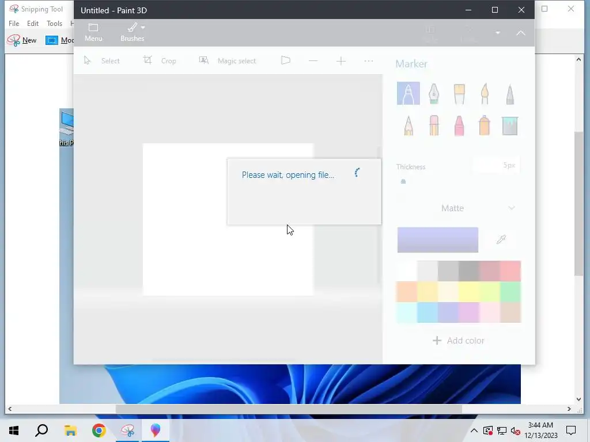590x442 pixels.
Task: Expand the history dropdown arrow in ribbon
Action: [x=498, y=33]
